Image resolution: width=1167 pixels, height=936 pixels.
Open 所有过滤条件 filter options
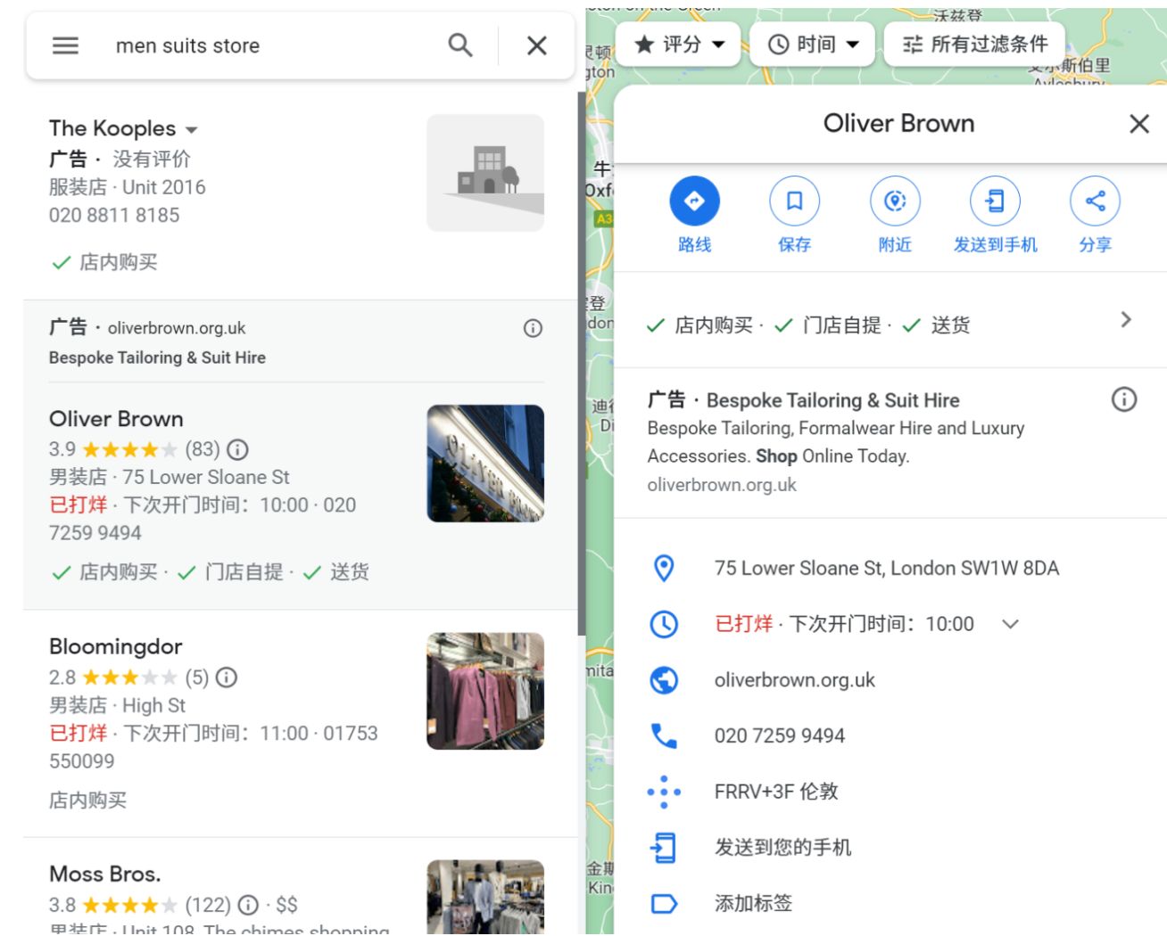click(x=973, y=44)
